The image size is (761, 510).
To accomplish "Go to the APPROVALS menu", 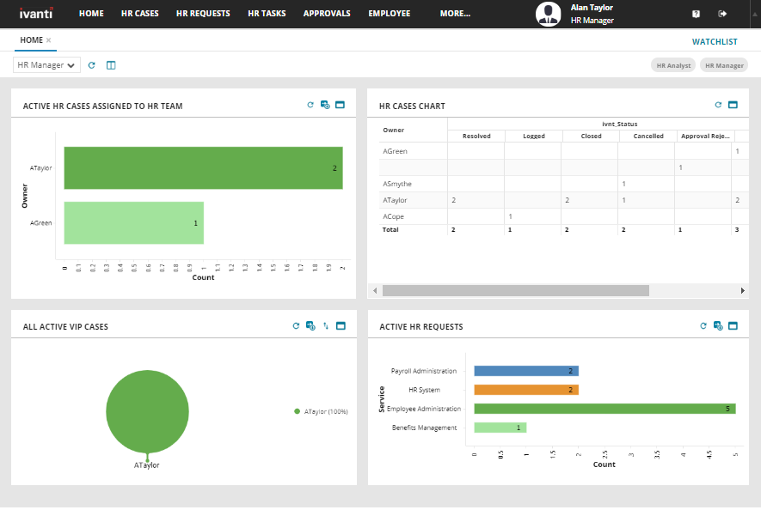I will [327, 14].
